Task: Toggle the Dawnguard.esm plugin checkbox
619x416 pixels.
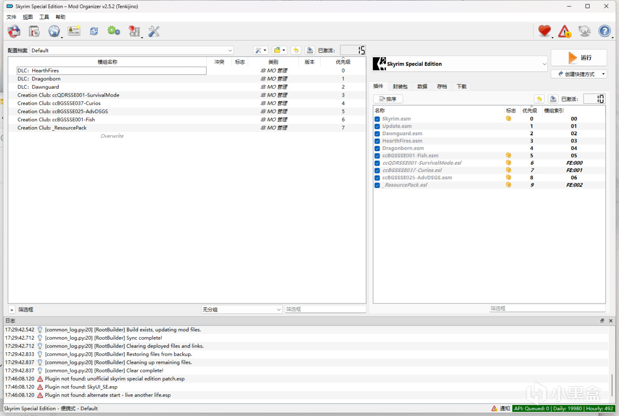Action: pyautogui.click(x=377, y=134)
